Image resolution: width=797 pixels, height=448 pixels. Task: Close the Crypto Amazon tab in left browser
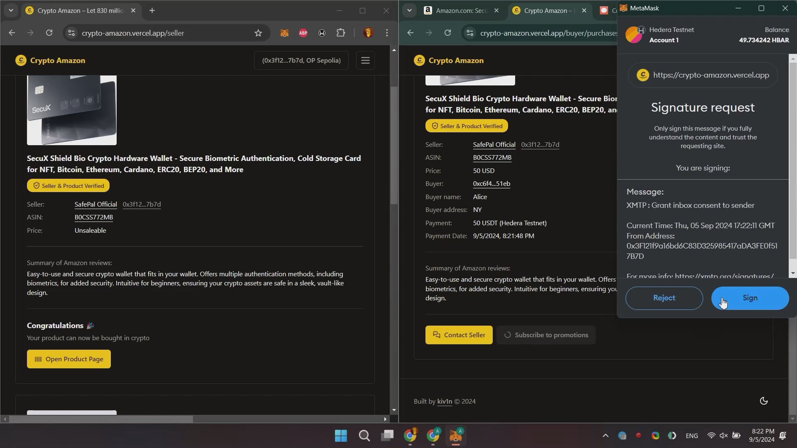(133, 10)
